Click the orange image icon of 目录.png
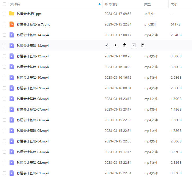The image size is (192, 177). (12, 24)
